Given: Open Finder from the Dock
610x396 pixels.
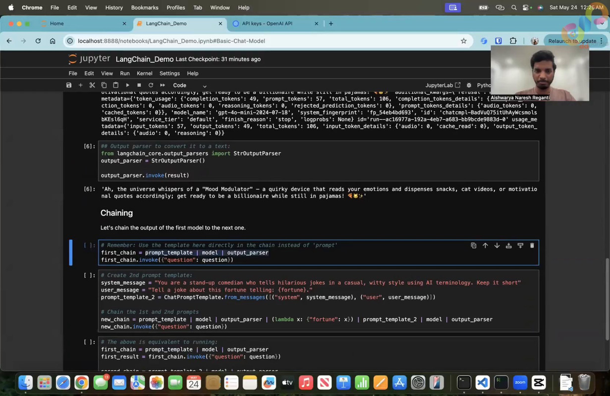Looking at the screenshot, I should (26, 383).
